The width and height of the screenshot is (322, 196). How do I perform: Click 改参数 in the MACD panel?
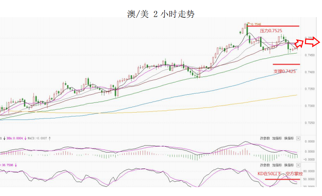(265, 138)
